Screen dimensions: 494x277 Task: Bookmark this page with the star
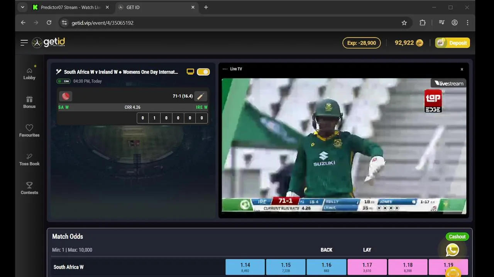pyautogui.click(x=404, y=23)
